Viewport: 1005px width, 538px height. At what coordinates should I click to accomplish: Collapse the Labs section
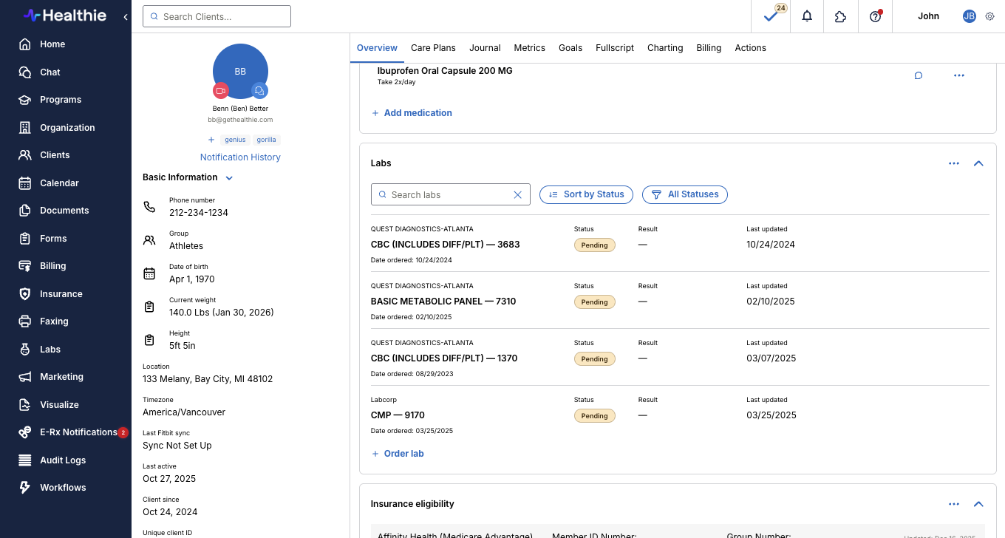(x=978, y=163)
